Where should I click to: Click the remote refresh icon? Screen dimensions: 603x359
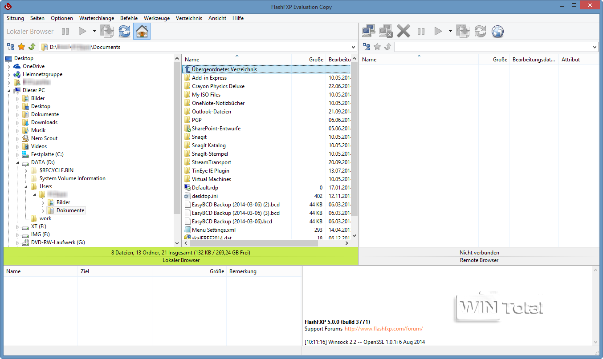(x=480, y=31)
